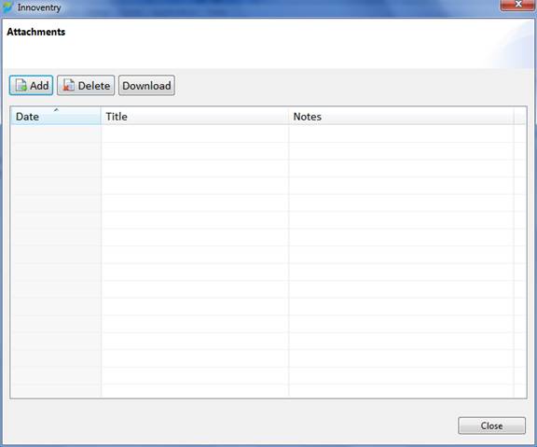Sort by the Notes column header

[401, 117]
